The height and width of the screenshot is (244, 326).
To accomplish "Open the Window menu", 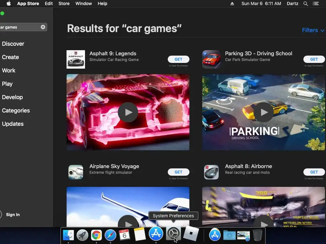I will [84, 3].
